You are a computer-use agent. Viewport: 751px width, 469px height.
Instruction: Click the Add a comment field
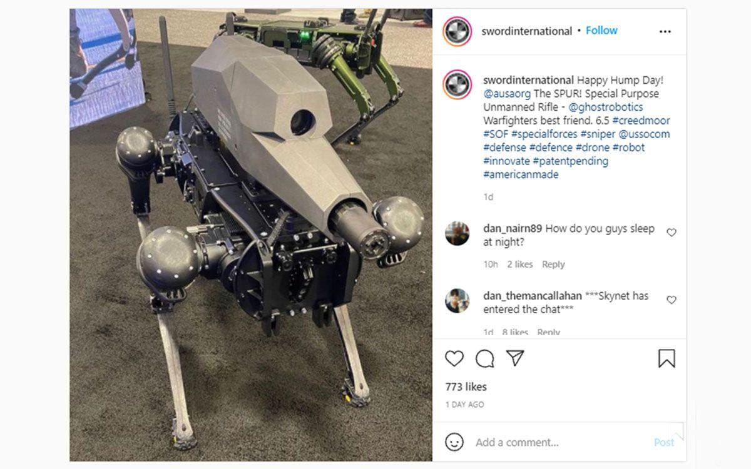click(557, 442)
